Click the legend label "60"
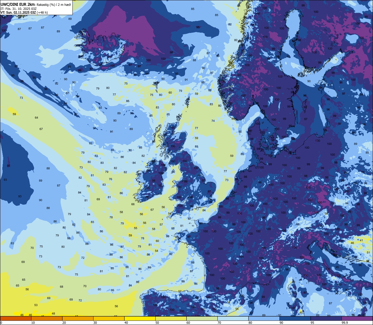The width and height of the screenshot is (373, 325). pos(188,323)
